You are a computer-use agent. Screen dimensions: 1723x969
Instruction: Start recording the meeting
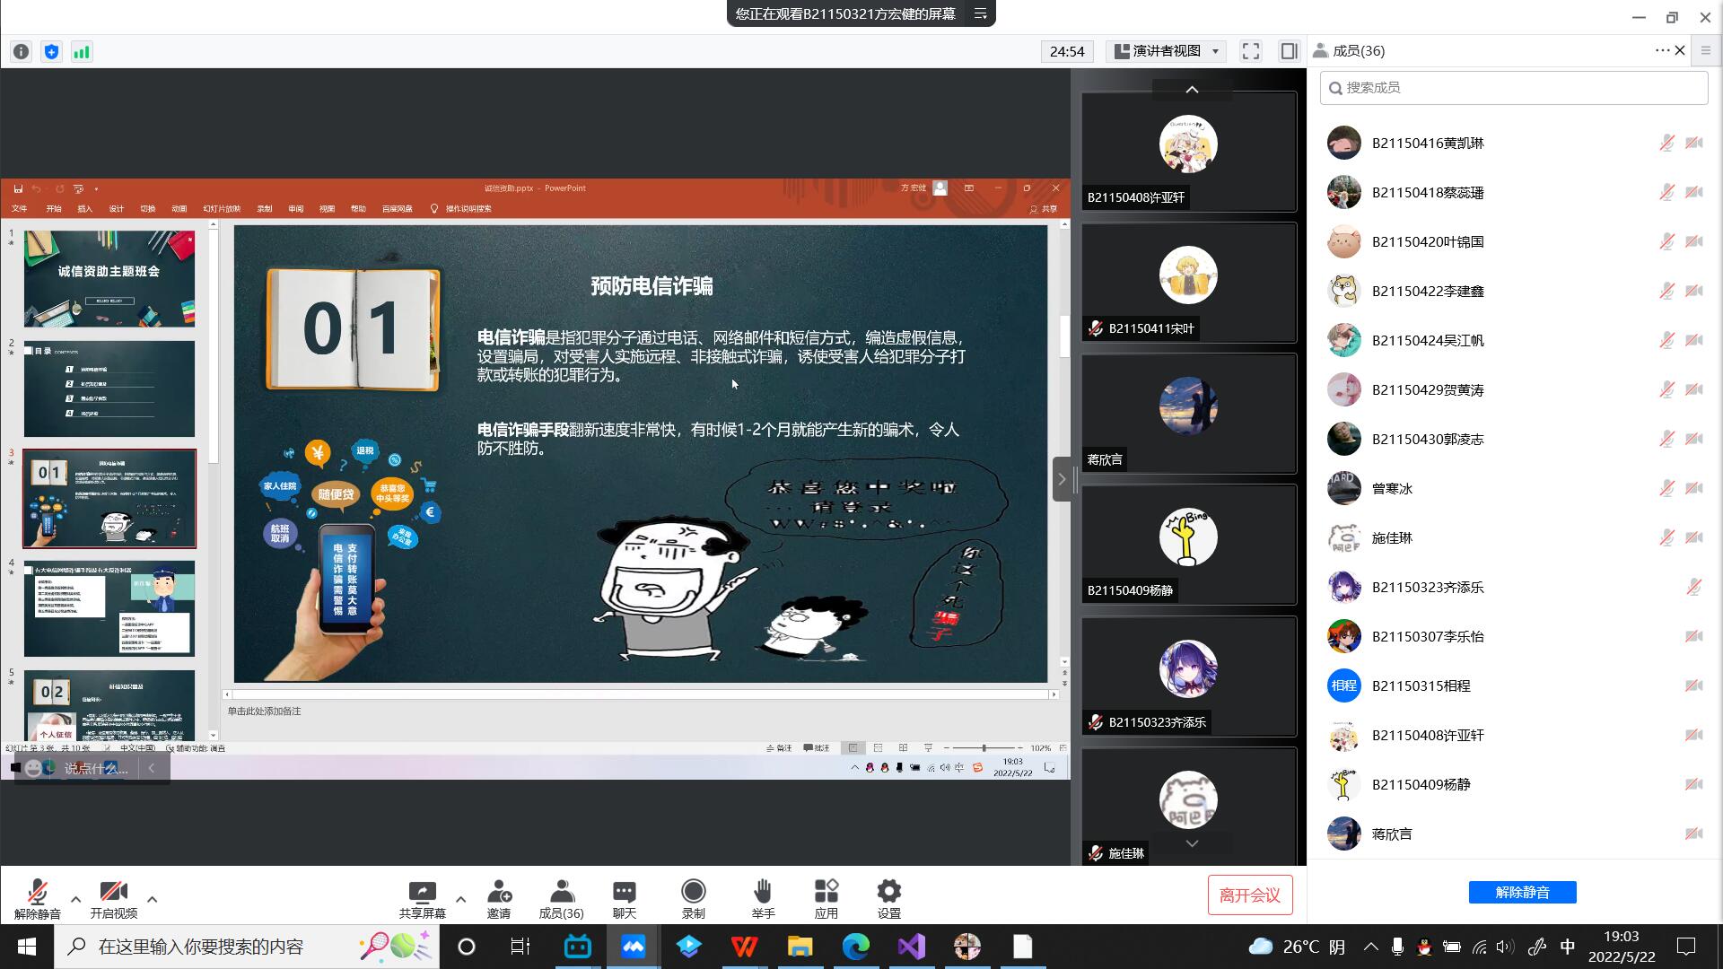point(693,893)
